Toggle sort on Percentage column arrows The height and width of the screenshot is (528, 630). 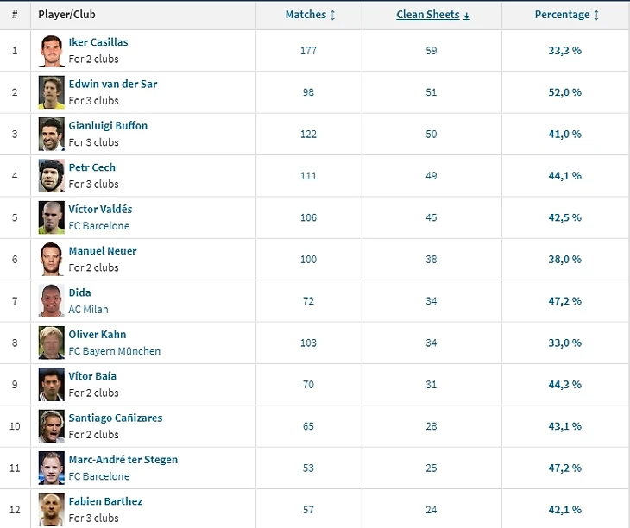(596, 15)
